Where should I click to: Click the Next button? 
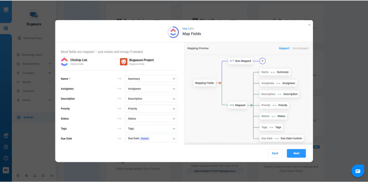click(x=296, y=153)
